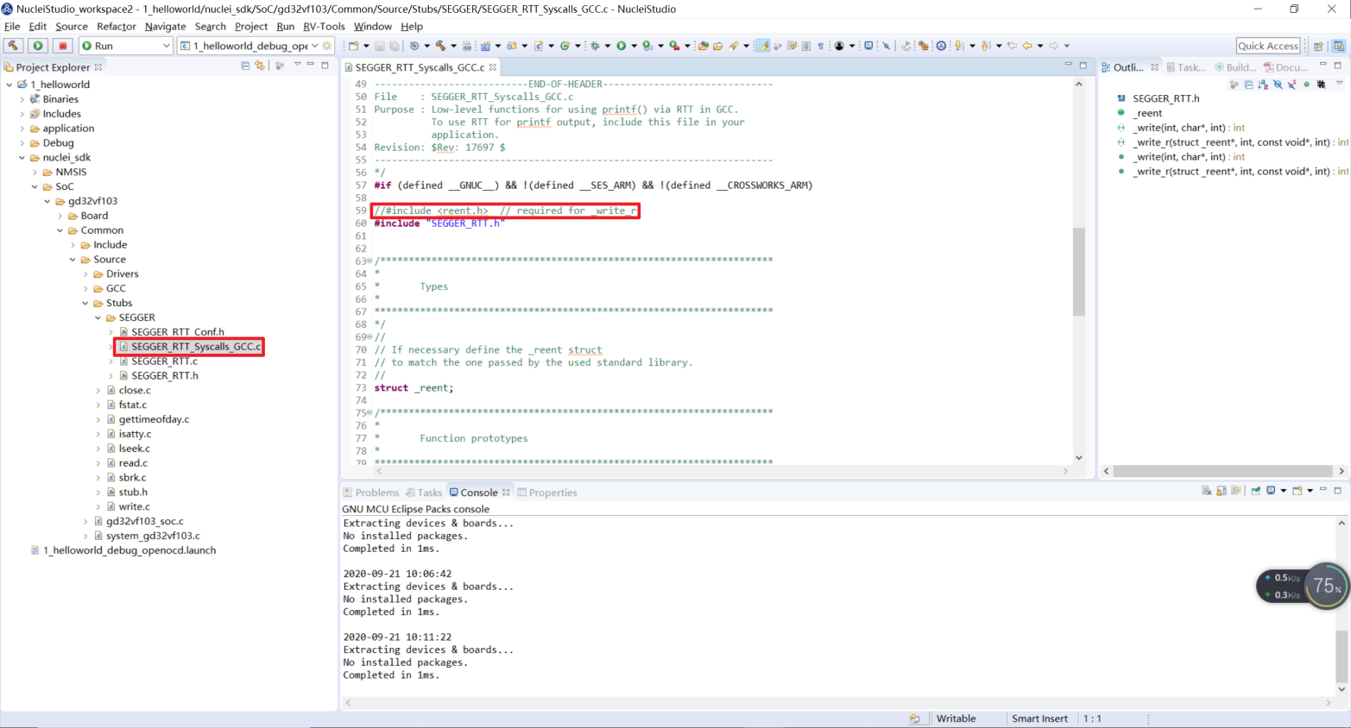Open the RV-Tools menu

click(x=324, y=27)
